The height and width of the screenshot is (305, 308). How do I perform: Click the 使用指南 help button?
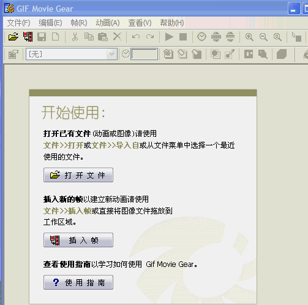point(78,282)
